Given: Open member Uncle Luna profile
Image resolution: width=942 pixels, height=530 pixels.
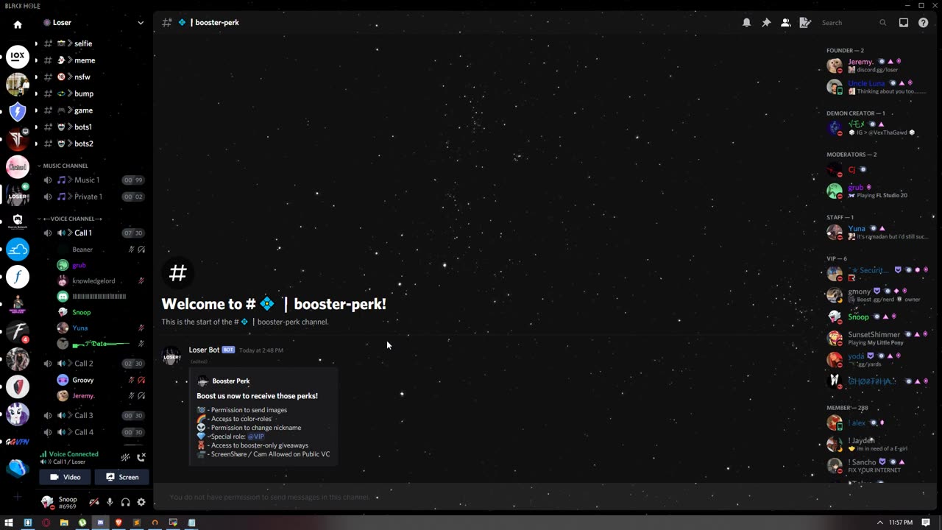Looking at the screenshot, I should click(x=866, y=83).
